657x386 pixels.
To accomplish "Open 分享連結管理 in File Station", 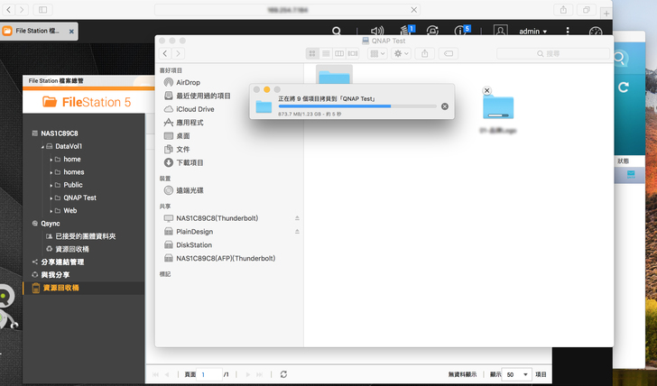I will click(62, 262).
